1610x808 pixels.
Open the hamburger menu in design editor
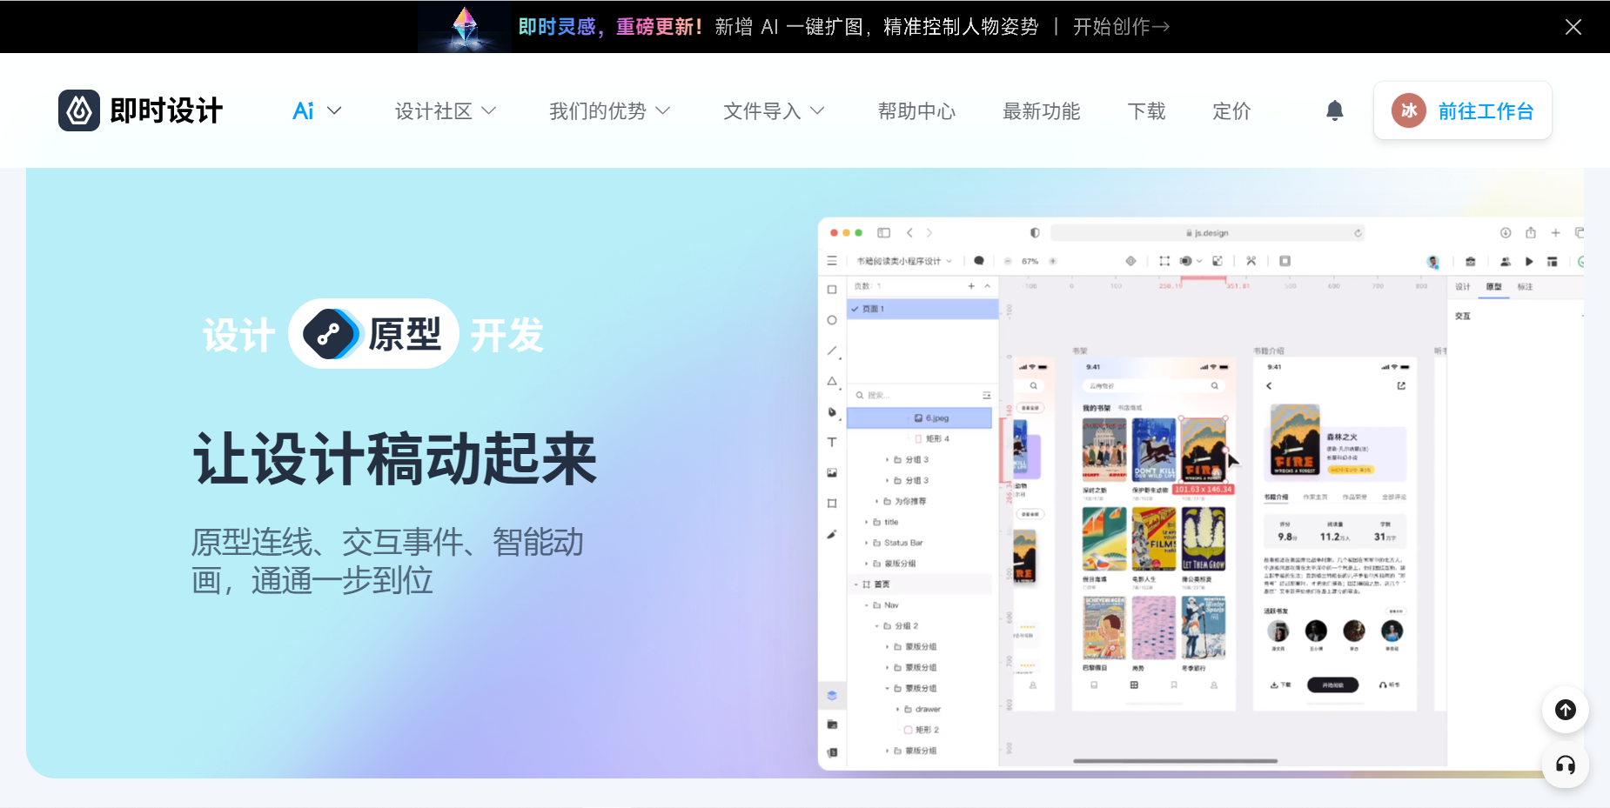tap(832, 261)
